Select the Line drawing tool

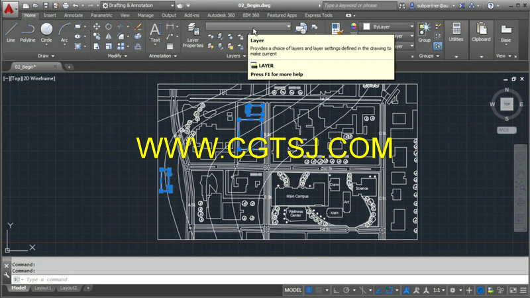point(11,32)
